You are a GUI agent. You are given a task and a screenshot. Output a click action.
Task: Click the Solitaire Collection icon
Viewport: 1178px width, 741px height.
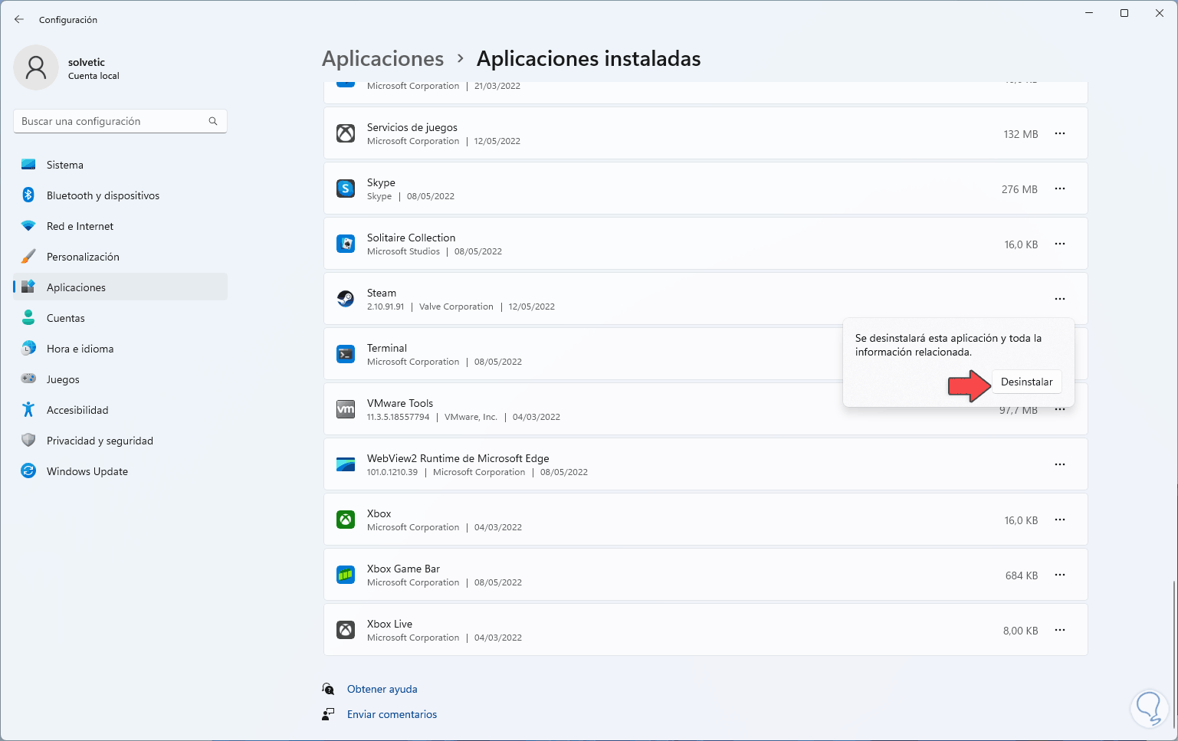pyautogui.click(x=346, y=244)
